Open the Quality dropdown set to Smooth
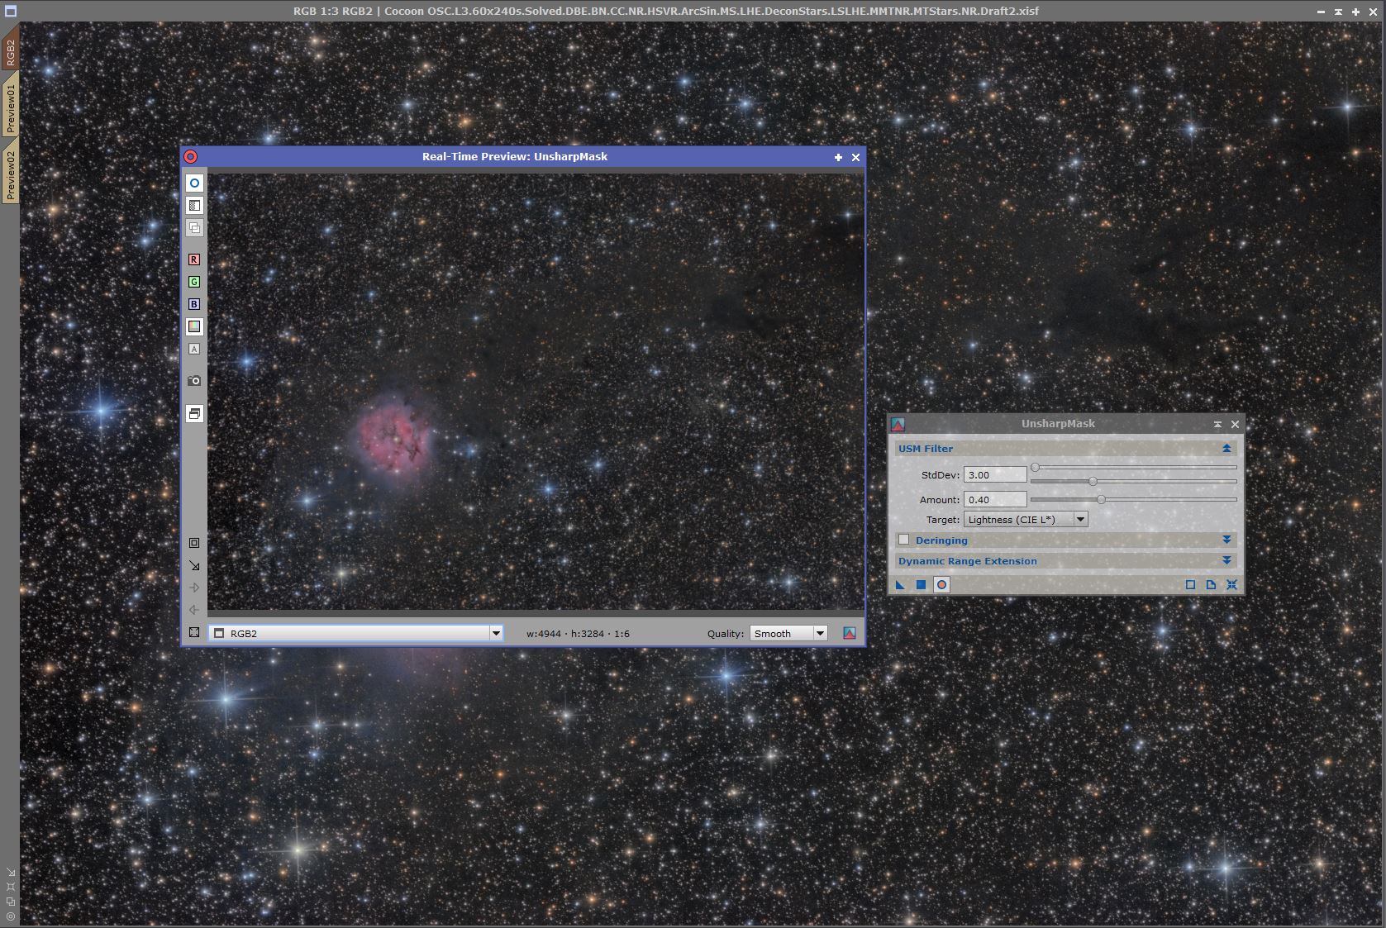The image size is (1386, 928). [x=820, y=633]
